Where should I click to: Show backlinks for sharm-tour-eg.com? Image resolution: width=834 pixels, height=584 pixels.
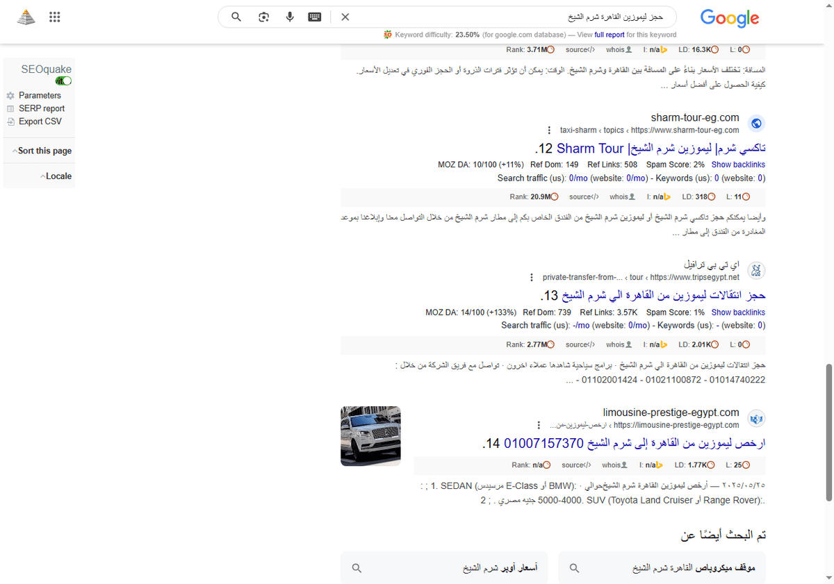737,164
